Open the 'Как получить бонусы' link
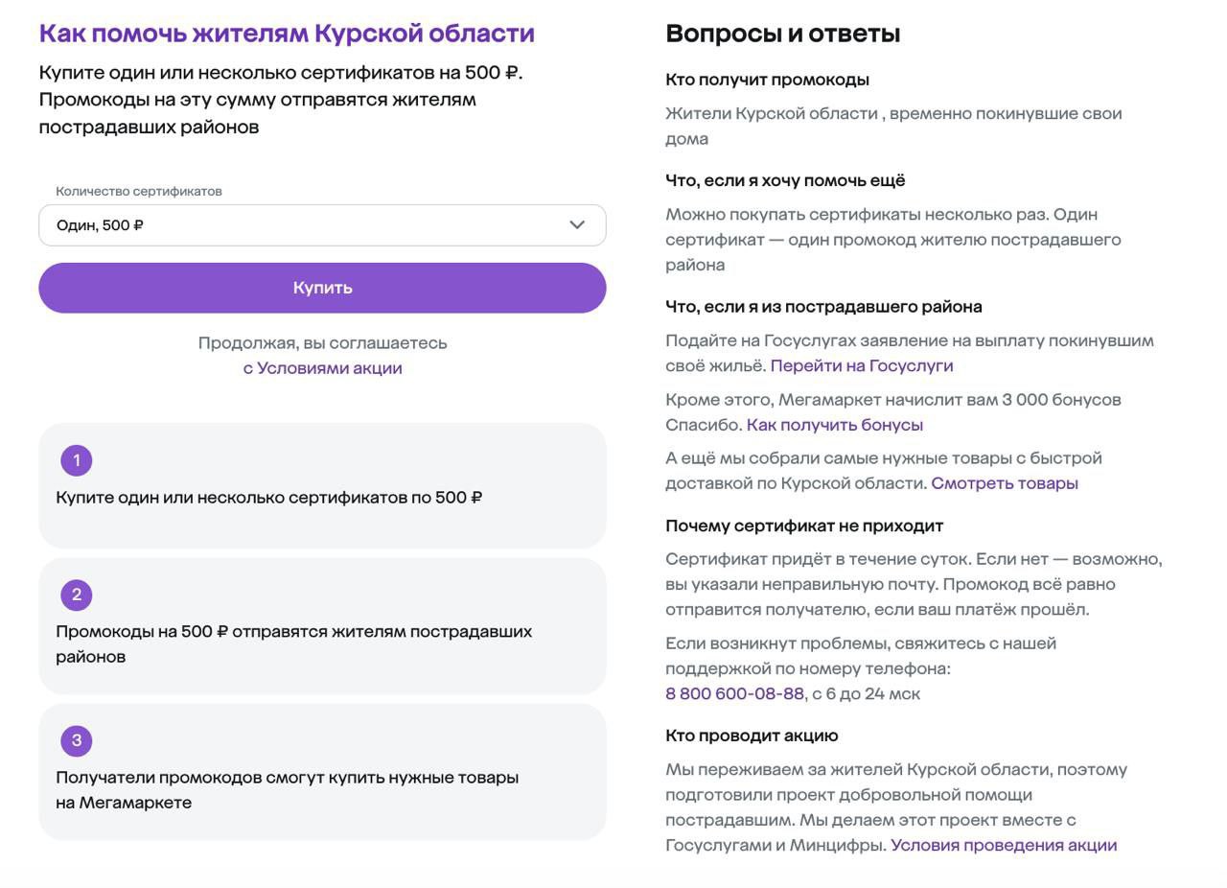Image resolution: width=1227 pixels, height=888 pixels. click(x=834, y=424)
